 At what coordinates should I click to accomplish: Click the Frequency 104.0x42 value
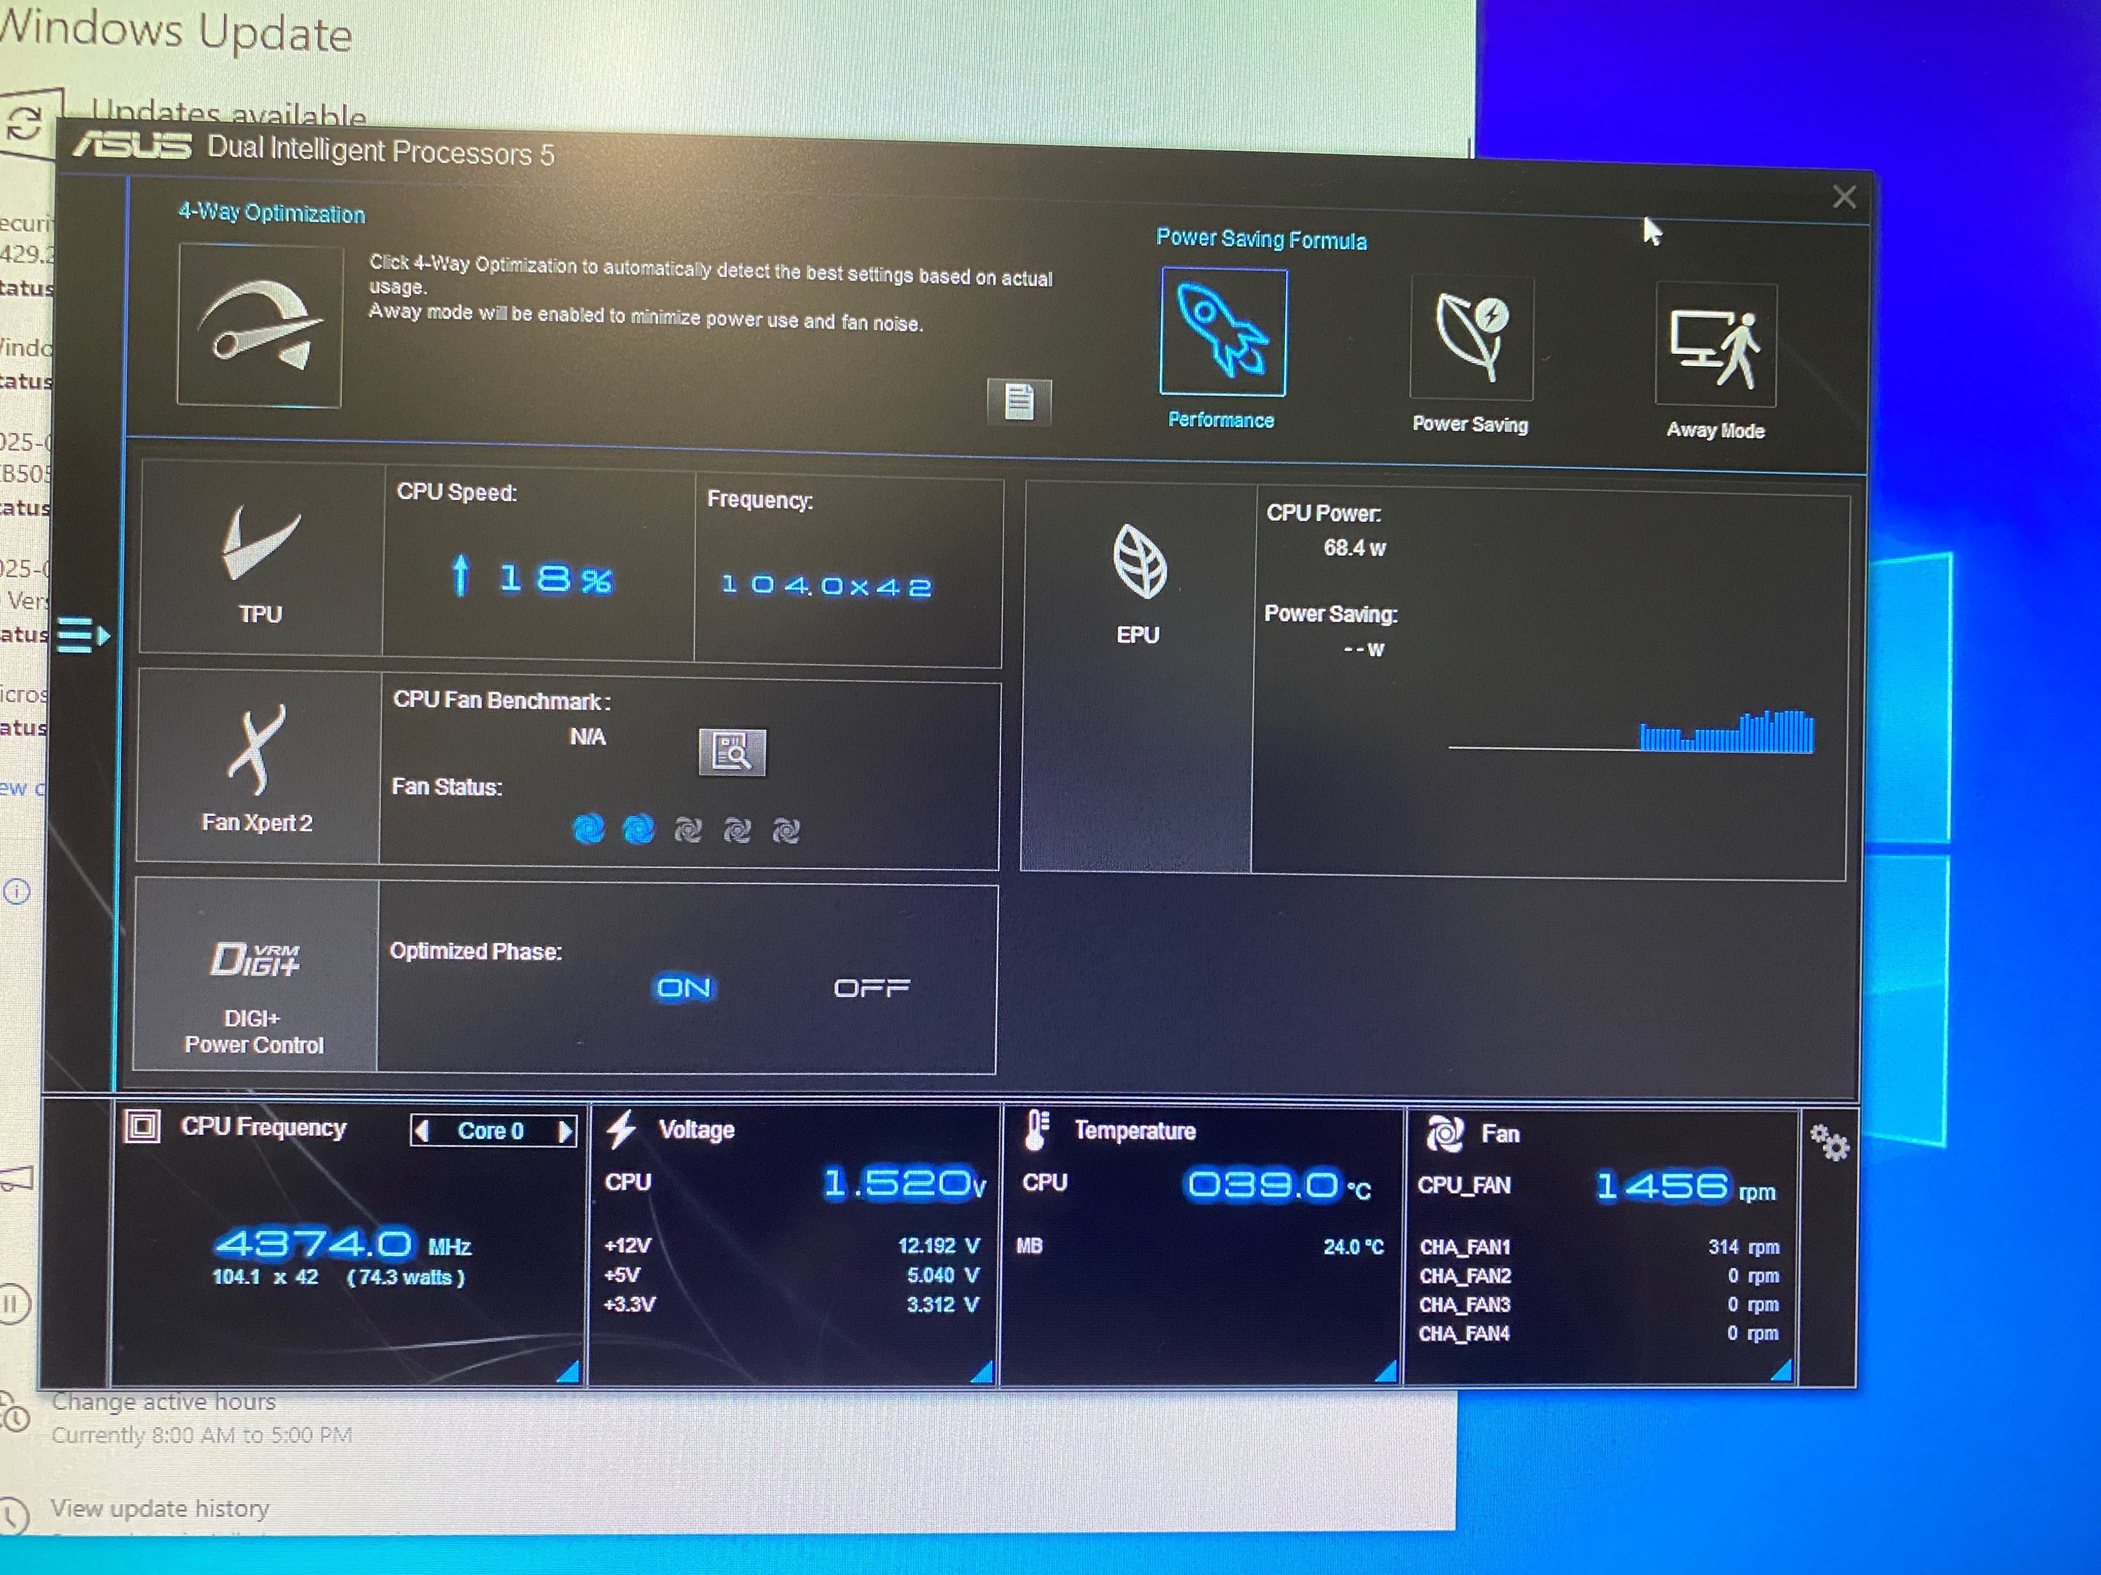pyautogui.click(x=826, y=585)
